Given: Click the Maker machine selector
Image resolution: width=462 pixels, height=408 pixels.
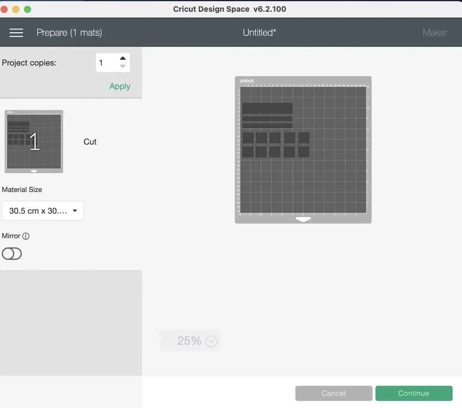Looking at the screenshot, I should click(434, 33).
